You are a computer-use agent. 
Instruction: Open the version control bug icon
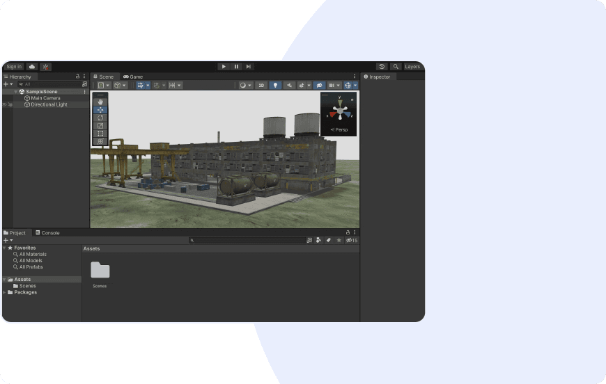pos(45,67)
